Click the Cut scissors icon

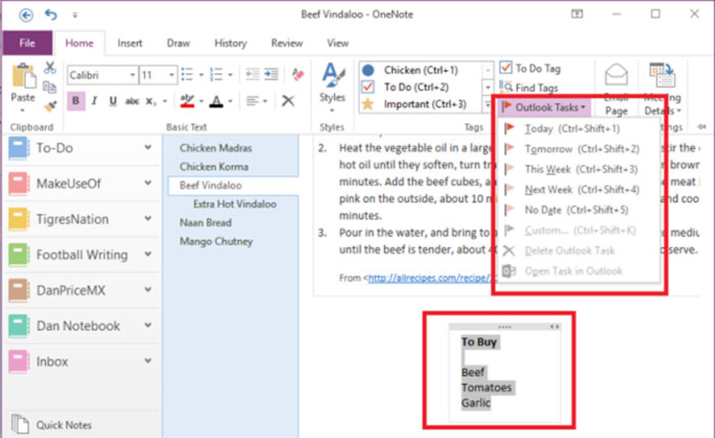[50, 68]
